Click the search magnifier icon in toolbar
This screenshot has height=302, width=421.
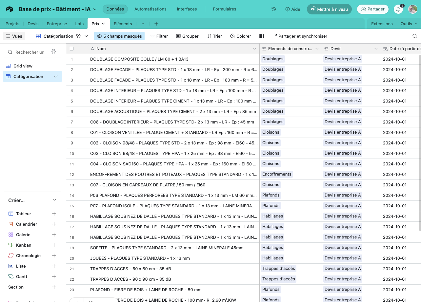[x=415, y=36]
